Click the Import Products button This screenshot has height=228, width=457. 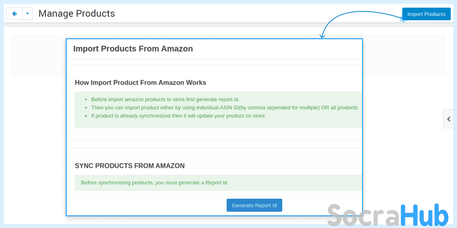(426, 14)
